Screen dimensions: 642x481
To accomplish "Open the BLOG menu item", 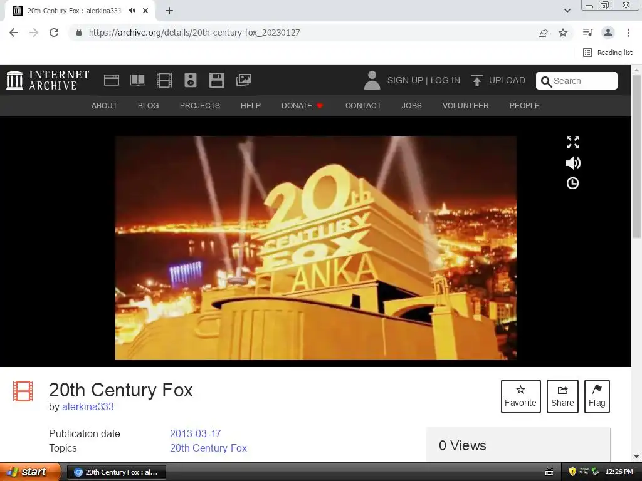I will [x=148, y=105].
